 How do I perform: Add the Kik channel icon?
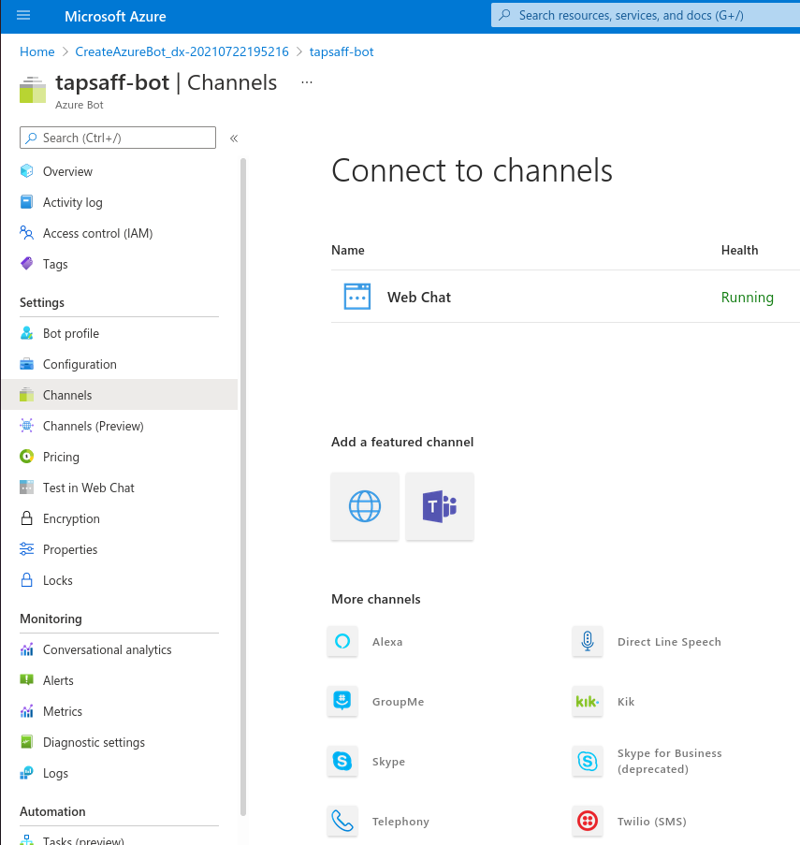click(588, 701)
